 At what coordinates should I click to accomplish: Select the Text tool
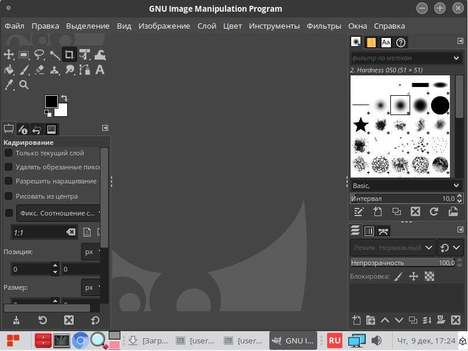click(100, 70)
